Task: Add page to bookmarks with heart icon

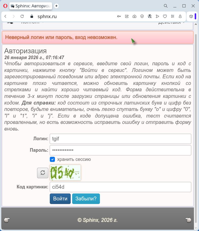Action: [x=165, y=16]
